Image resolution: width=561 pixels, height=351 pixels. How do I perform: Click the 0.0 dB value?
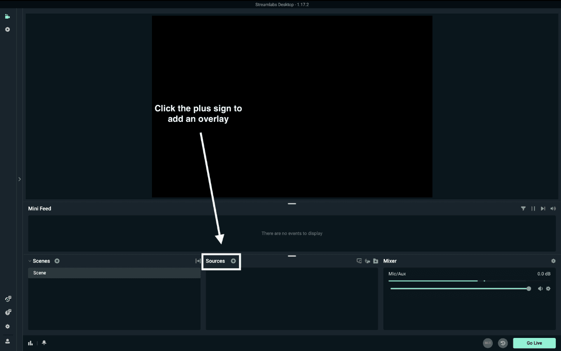click(544, 274)
